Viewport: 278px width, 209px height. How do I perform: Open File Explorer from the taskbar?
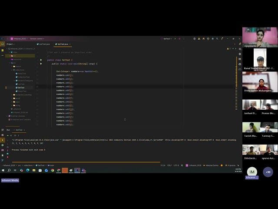[x=34, y=170]
